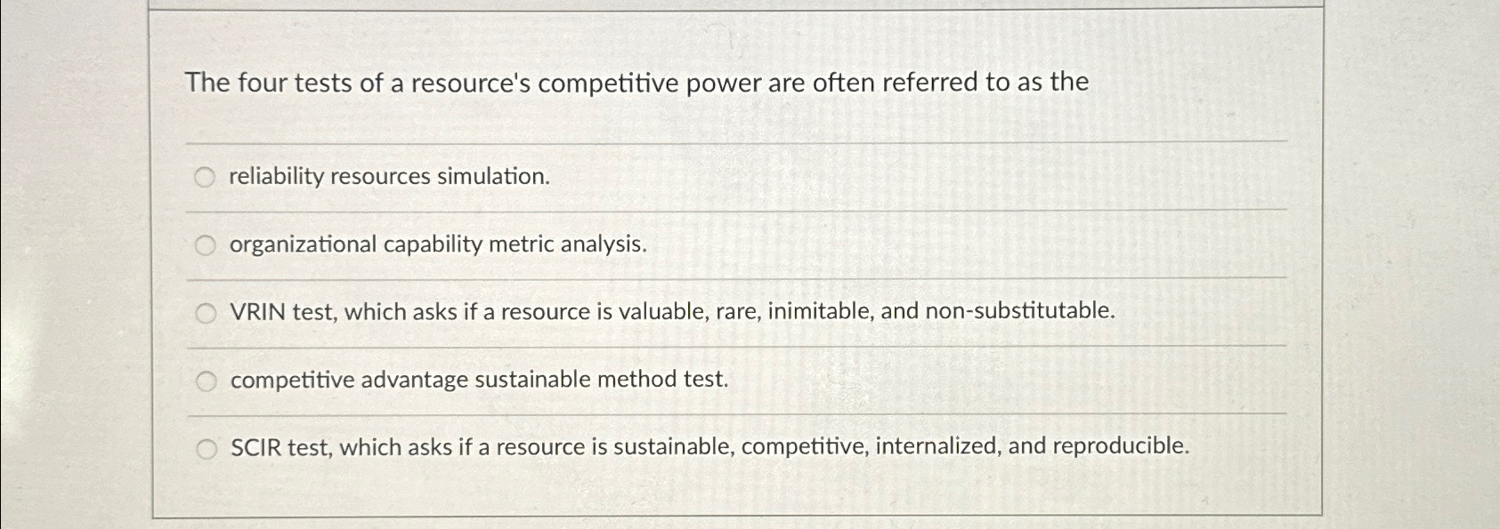The height and width of the screenshot is (529, 1500).
Task: Click the answer text 'reliability resources simulation'
Action: pos(388,176)
